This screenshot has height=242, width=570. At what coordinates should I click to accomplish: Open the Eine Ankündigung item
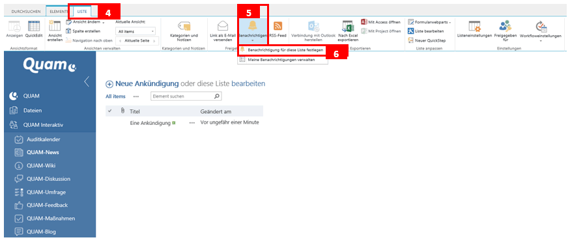click(x=150, y=123)
